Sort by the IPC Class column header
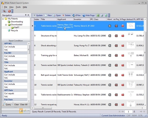 coord(98,19)
